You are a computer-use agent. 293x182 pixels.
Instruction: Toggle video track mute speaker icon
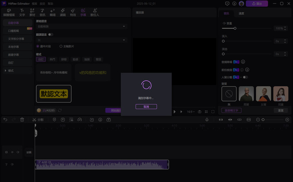(18, 152)
